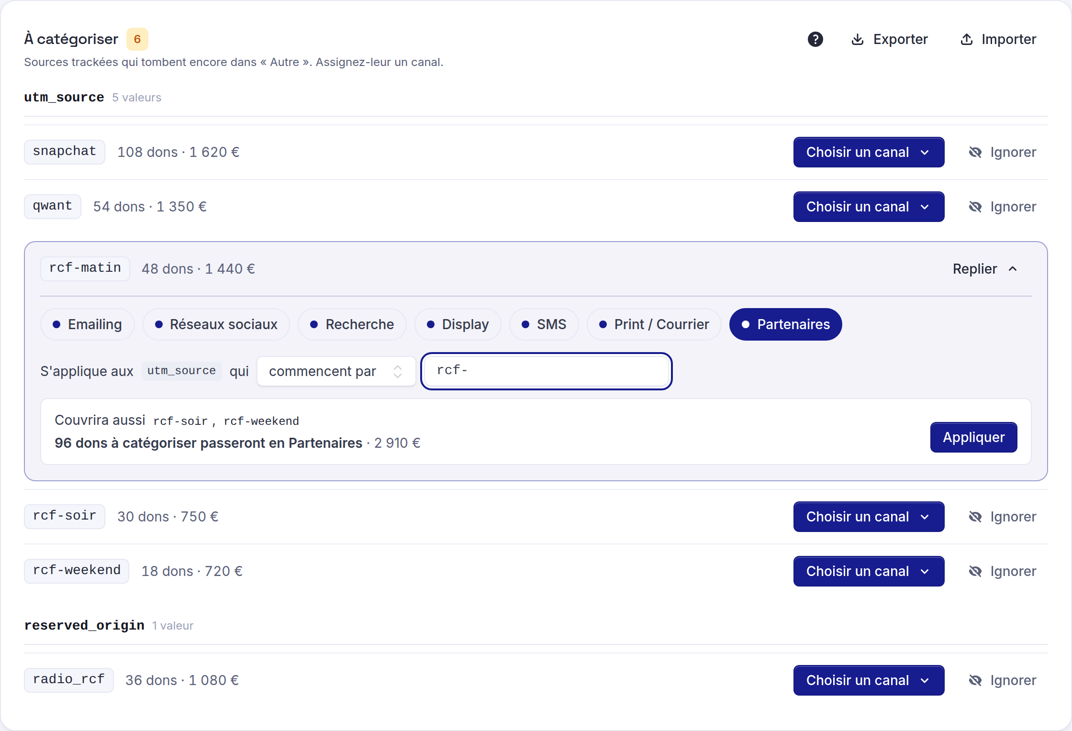
Task: Click the rcf-weekend source tag in the list
Action: tap(77, 571)
